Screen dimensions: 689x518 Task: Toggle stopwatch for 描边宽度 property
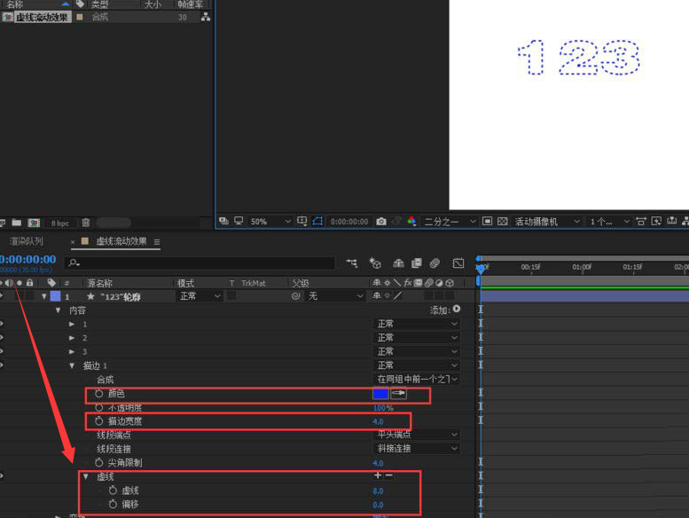point(99,421)
